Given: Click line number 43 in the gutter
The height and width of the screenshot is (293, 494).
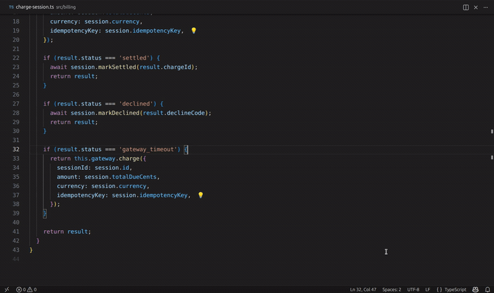Looking at the screenshot, I should [x=16, y=250].
